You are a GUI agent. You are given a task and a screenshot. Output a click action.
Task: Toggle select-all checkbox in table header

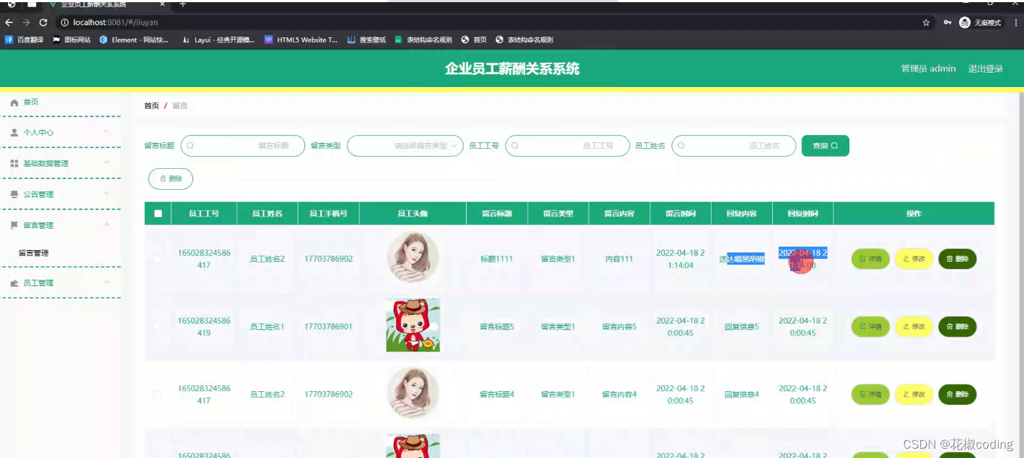[x=158, y=214]
